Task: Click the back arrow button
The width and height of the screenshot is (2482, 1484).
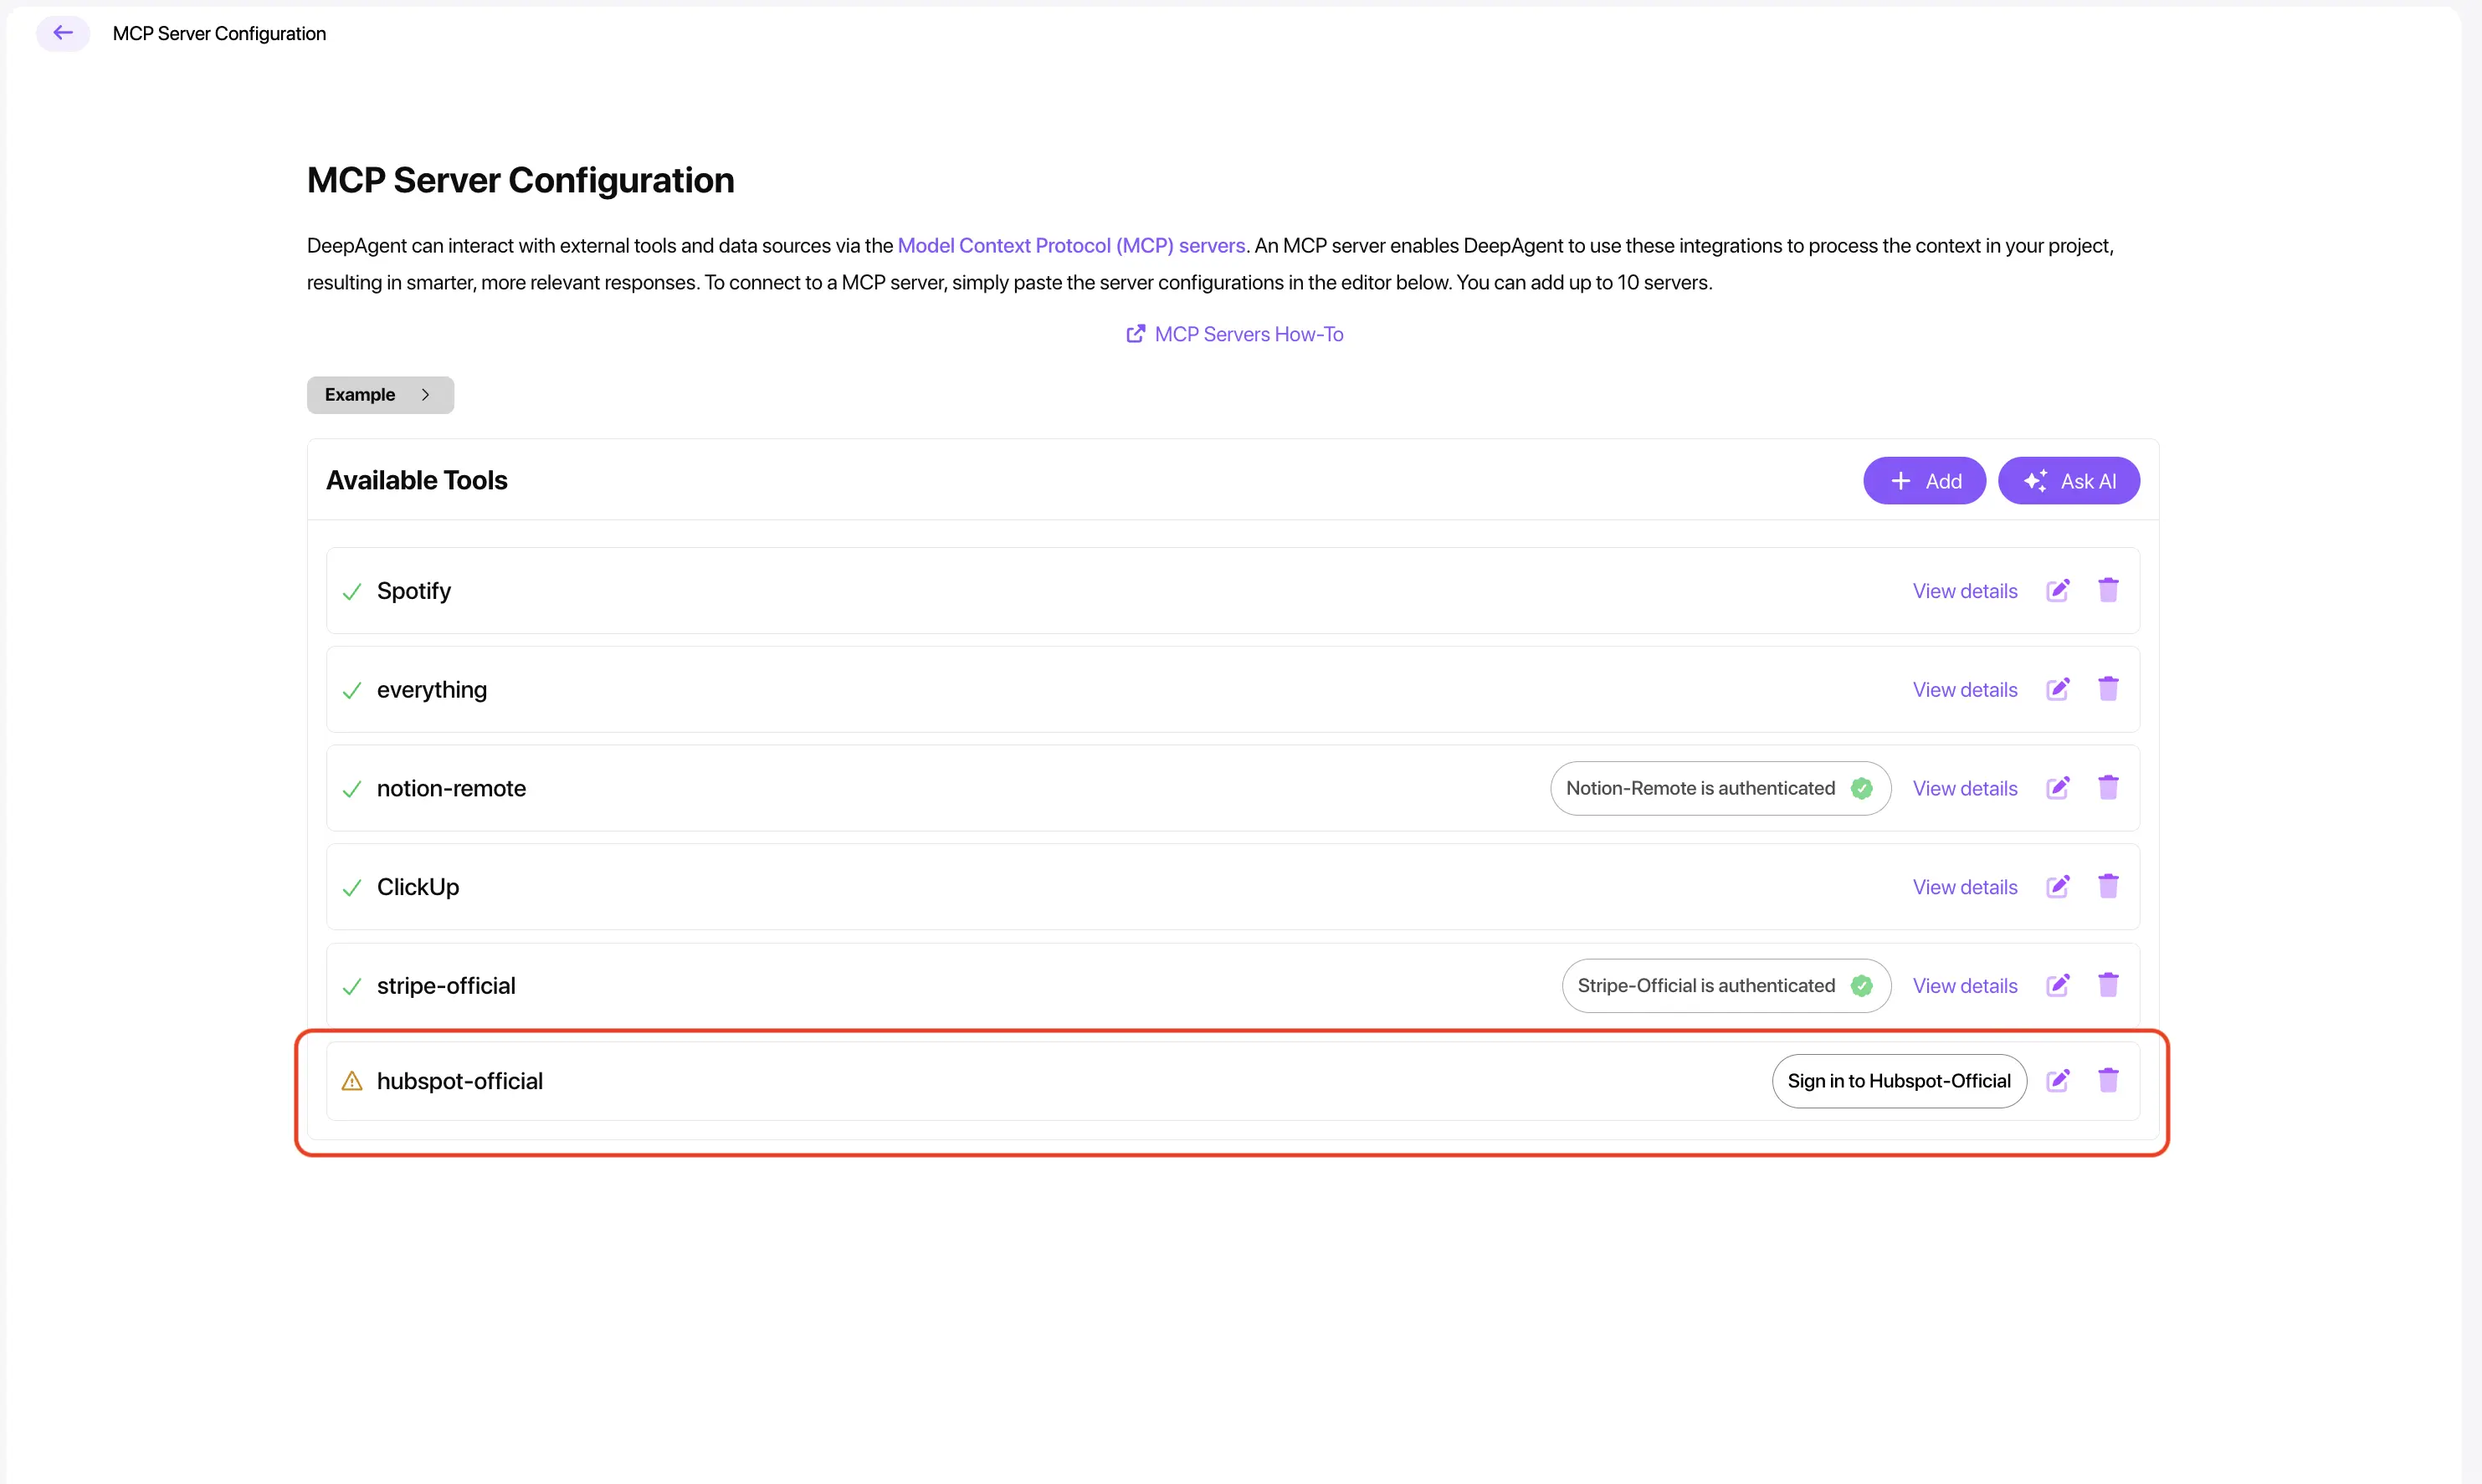Action: click(x=63, y=33)
